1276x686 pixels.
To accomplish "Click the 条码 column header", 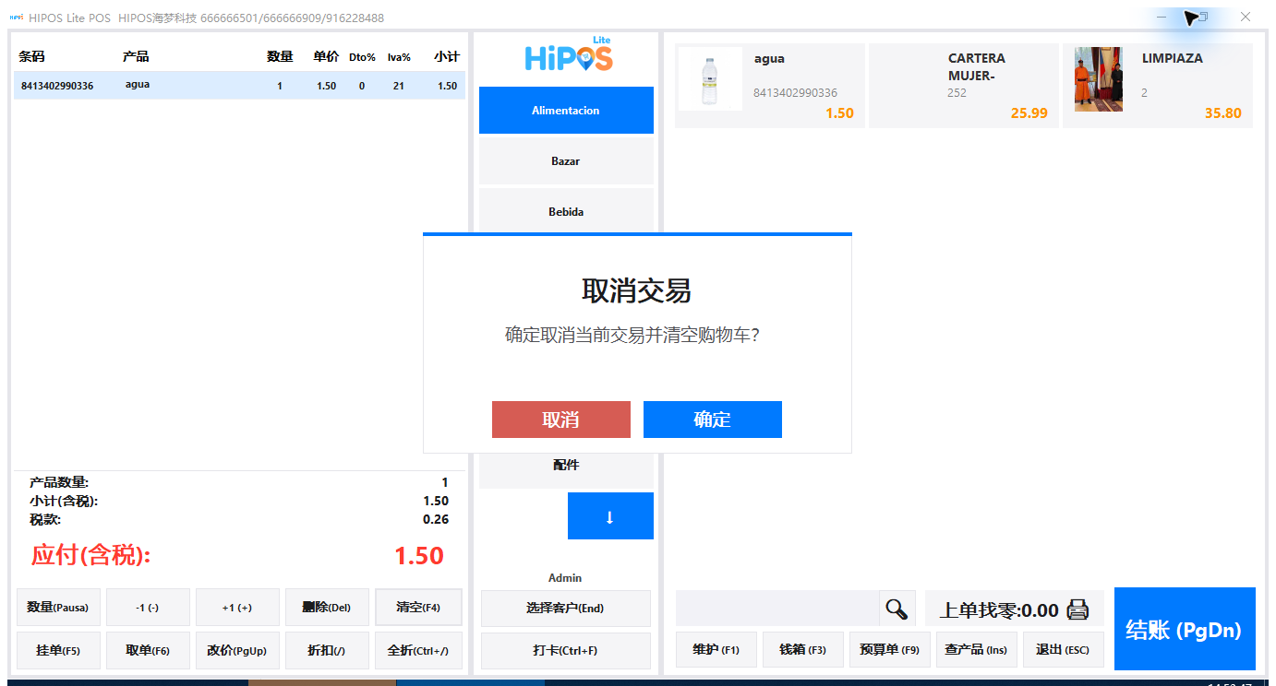I will click(x=31, y=56).
